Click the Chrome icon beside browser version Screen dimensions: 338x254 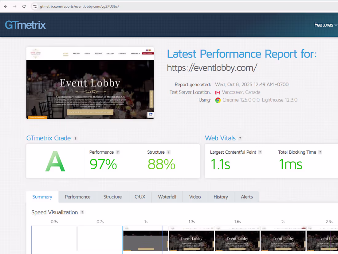point(218,100)
